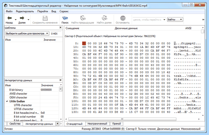Switch to the Неограниченный tab
209x135 pixels.
pyautogui.click(x=97, y=123)
